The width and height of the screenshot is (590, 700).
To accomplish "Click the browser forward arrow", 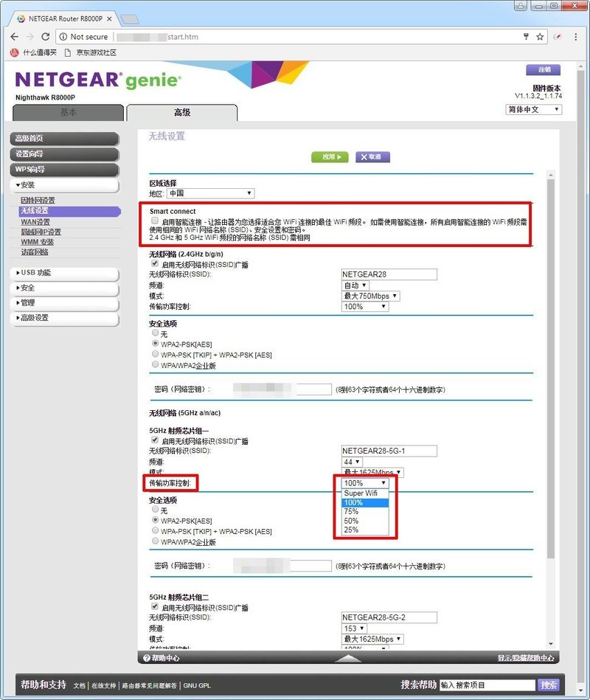I will coord(30,37).
